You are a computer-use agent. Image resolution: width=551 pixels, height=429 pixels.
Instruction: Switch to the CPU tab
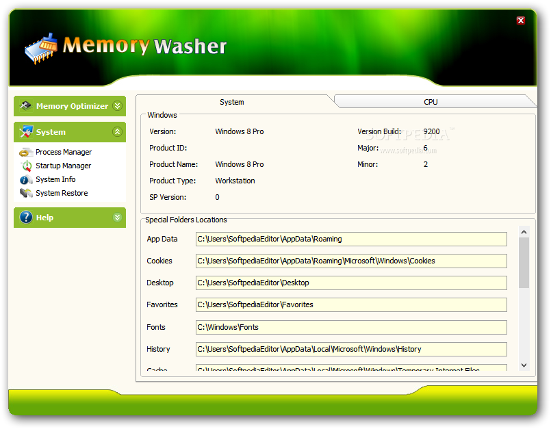tap(431, 102)
